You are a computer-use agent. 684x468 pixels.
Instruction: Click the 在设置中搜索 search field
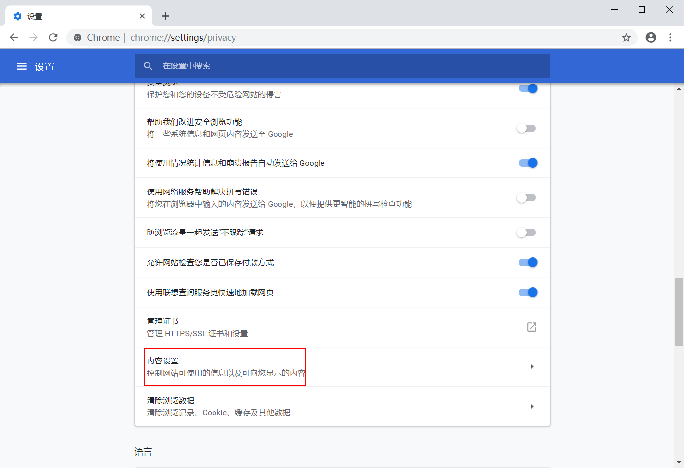point(342,66)
